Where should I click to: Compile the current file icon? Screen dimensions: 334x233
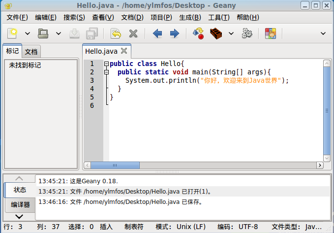point(198,33)
